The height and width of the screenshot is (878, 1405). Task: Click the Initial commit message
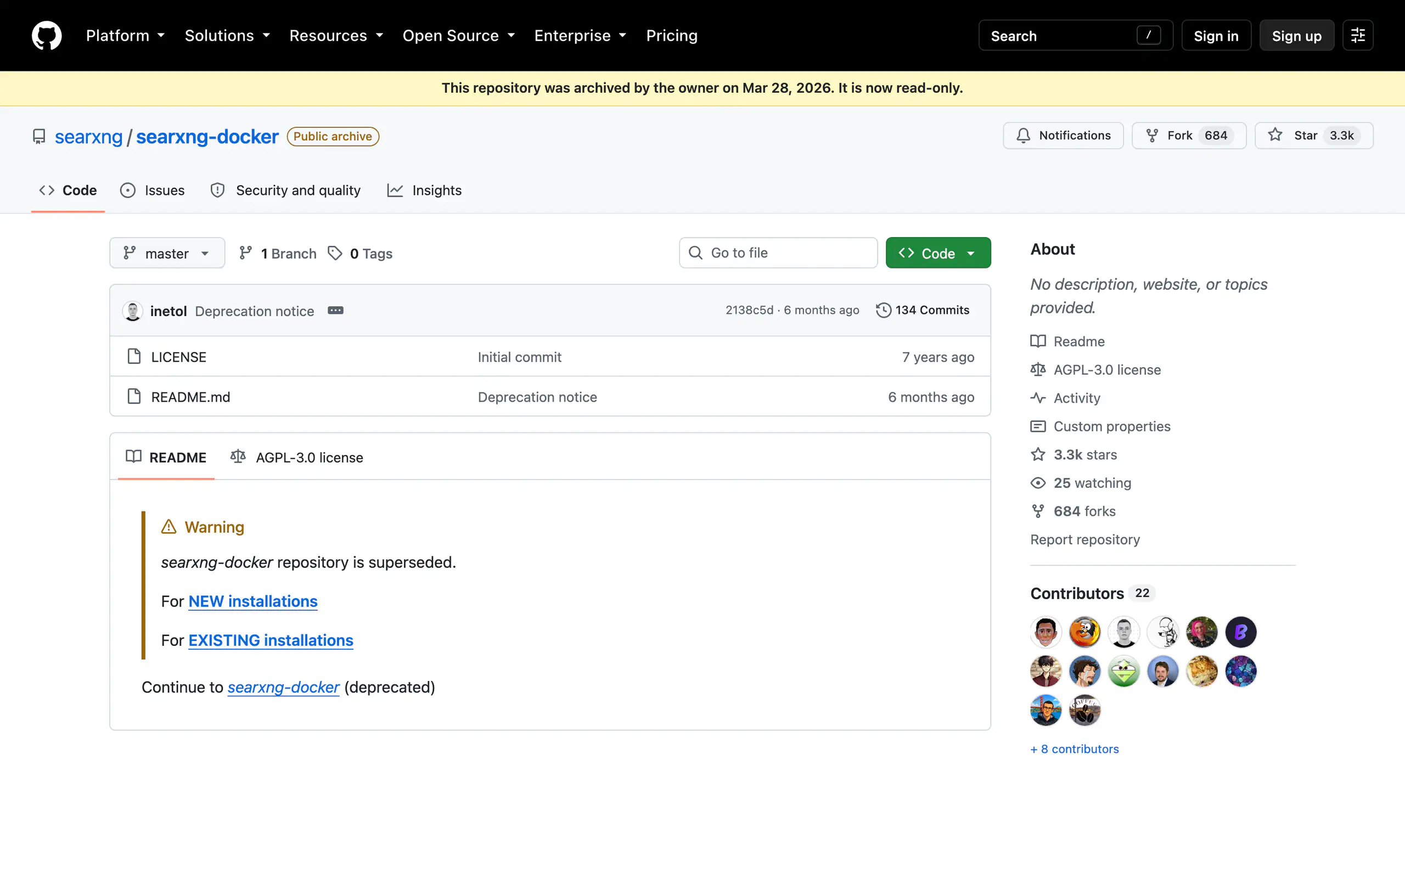519,357
